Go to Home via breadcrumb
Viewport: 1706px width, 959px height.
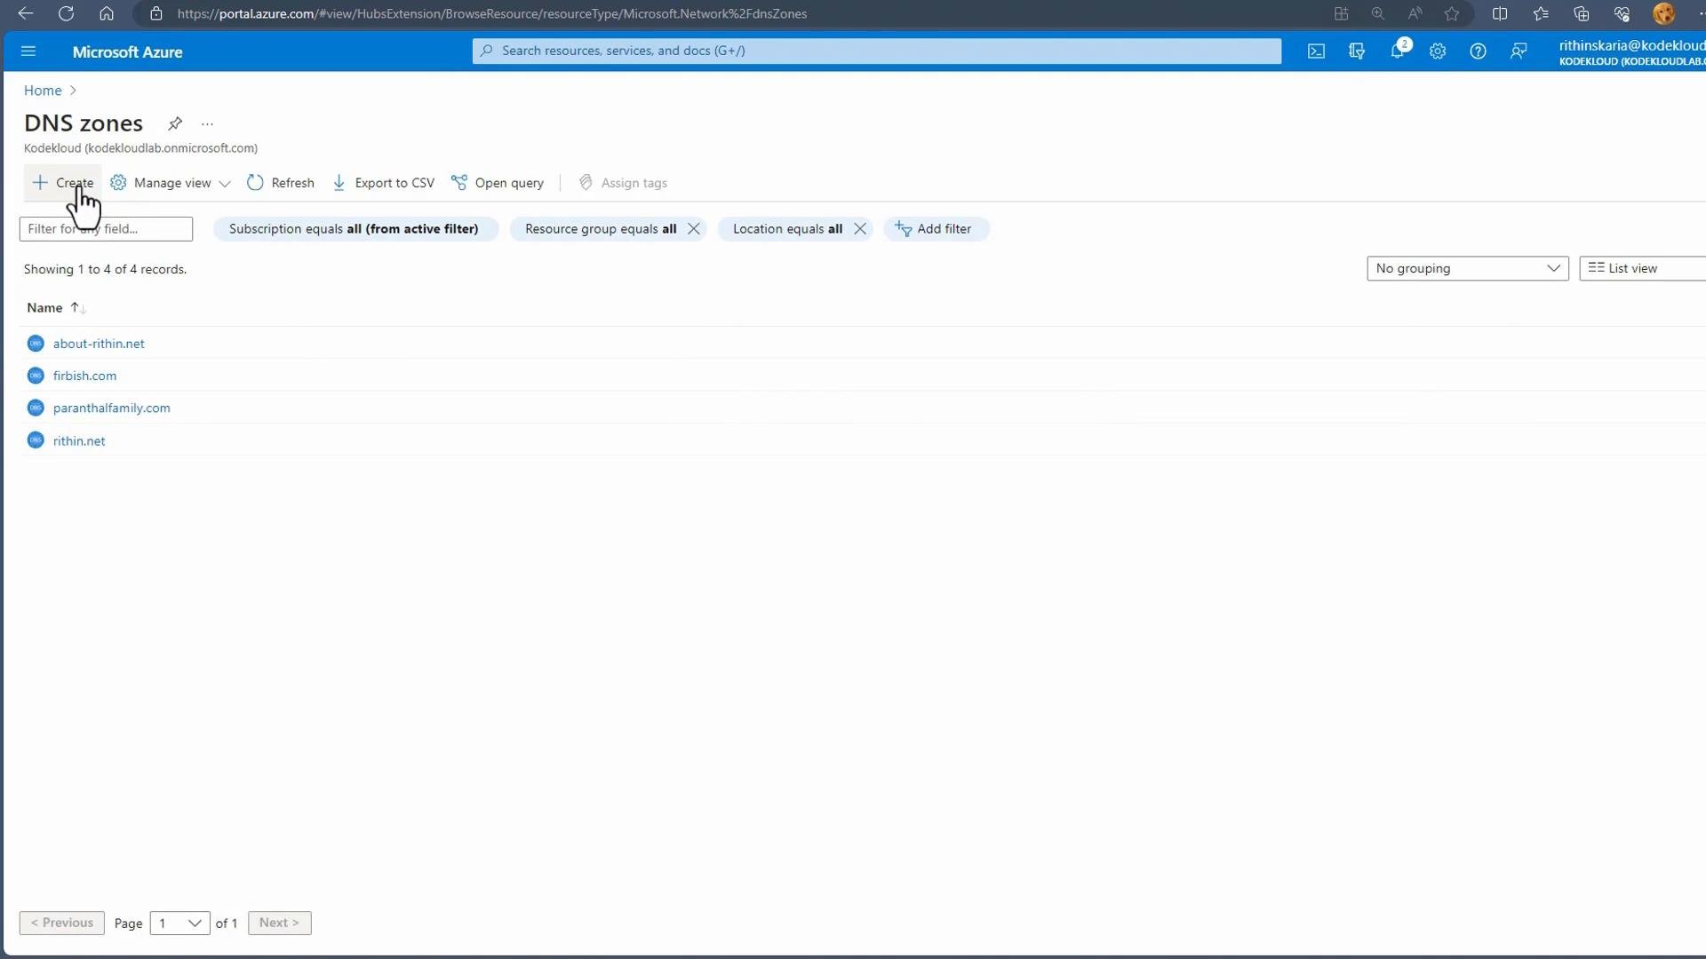pyautogui.click(x=43, y=91)
